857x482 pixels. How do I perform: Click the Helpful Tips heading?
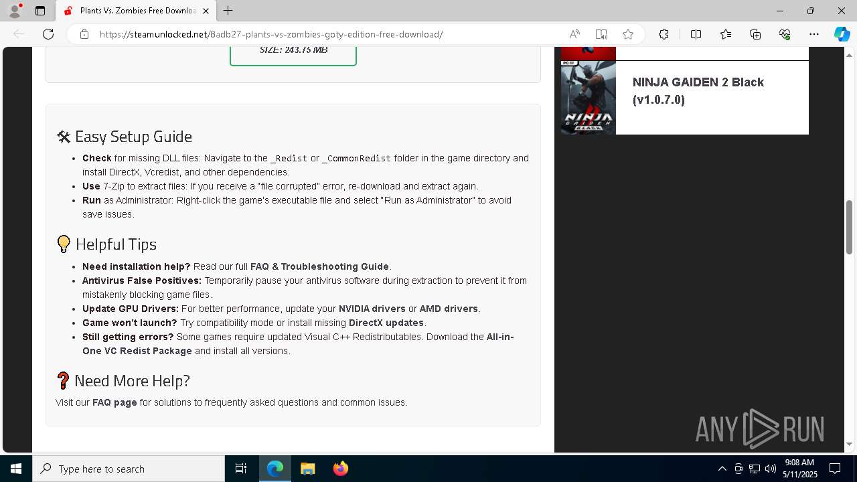click(107, 244)
